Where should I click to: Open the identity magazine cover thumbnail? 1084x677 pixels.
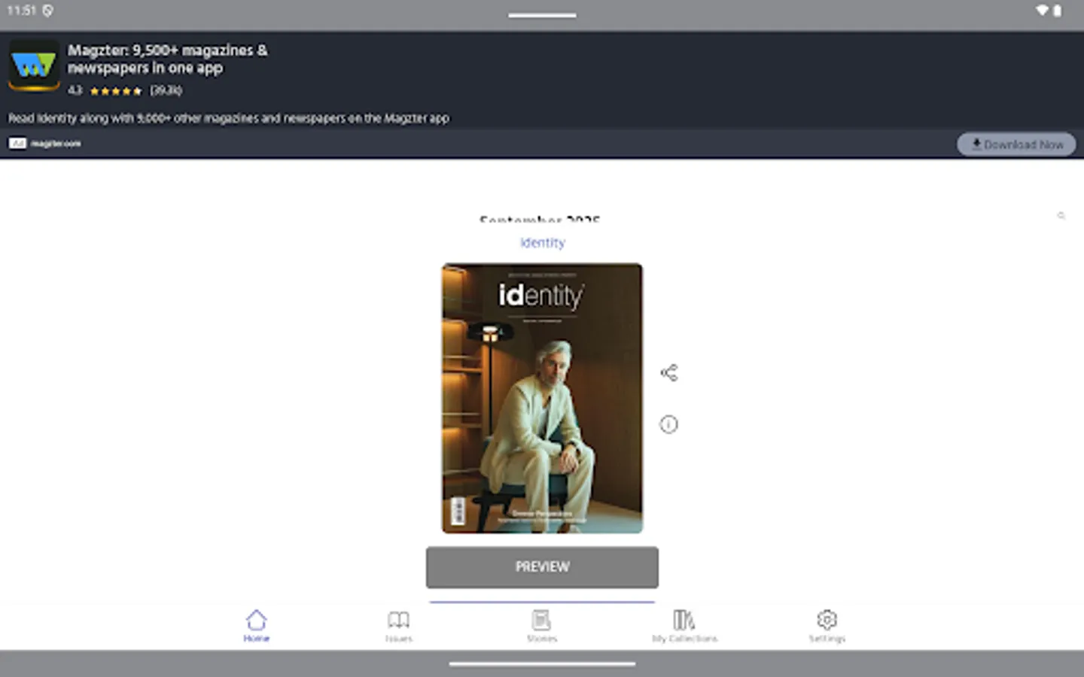click(x=541, y=396)
